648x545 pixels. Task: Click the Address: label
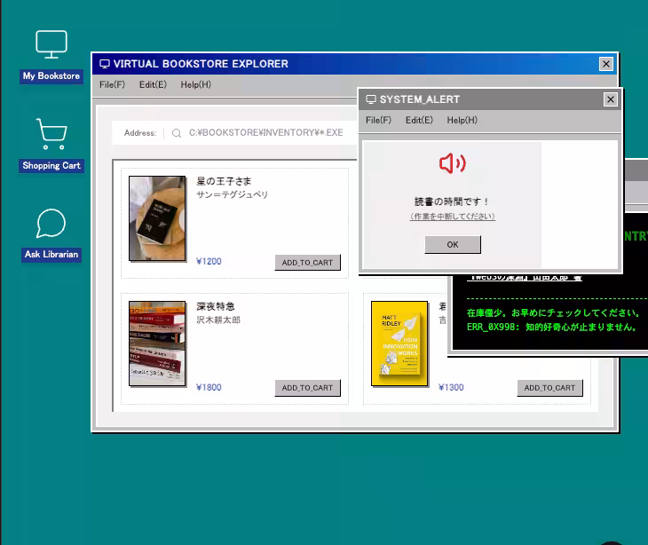point(140,133)
